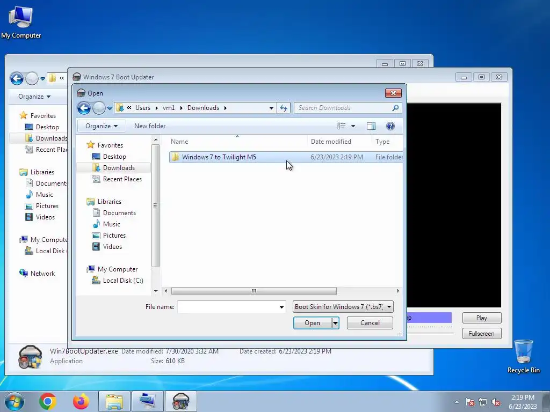Click Fullscreen in Windows 7 Boot Updater
550x412 pixels.
482,334
